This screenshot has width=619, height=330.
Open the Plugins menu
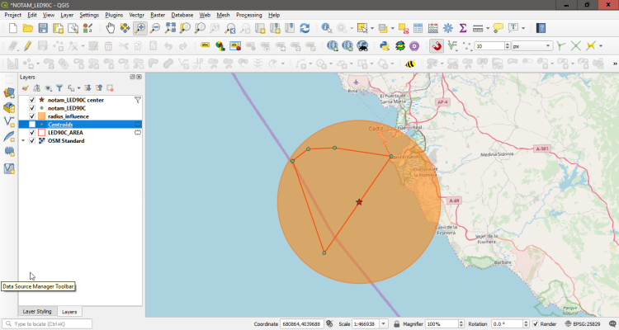click(114, 15)
